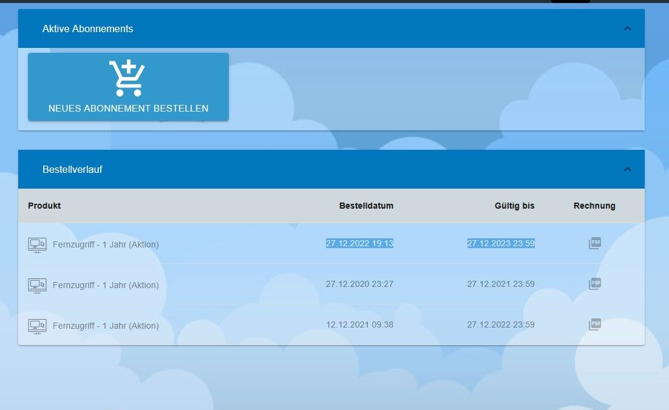Click the shopping cart plus icon

coord(127,78)
